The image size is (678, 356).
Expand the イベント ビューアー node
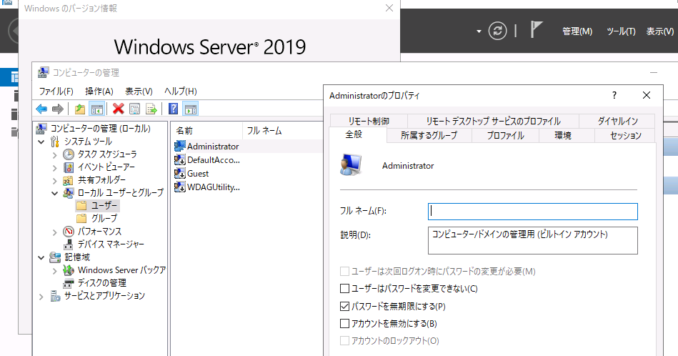[x=54, y=167]
